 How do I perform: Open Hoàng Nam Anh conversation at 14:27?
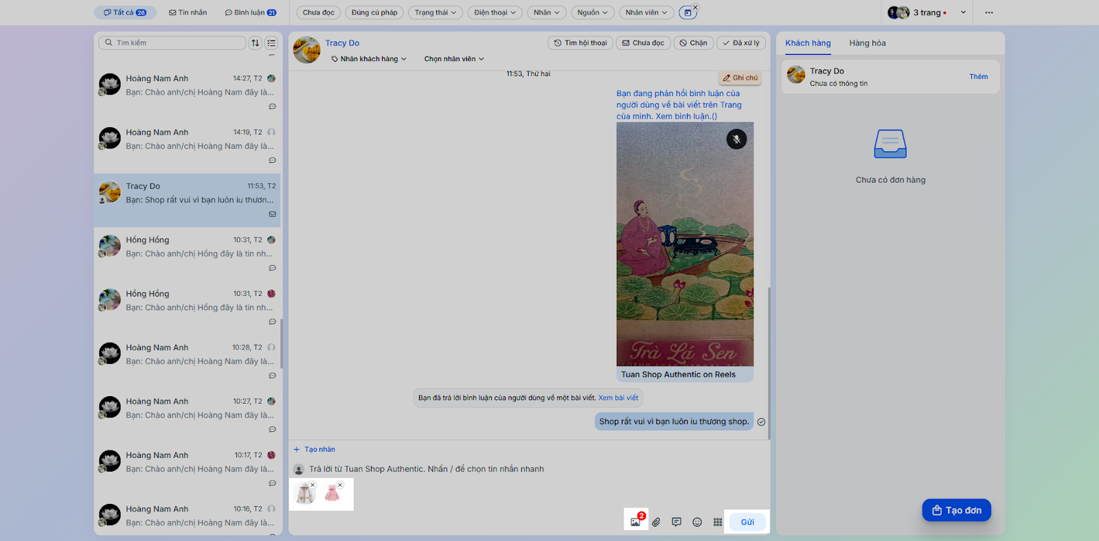coord(188,93)
